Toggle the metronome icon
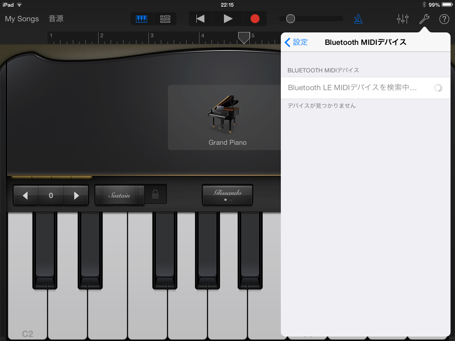The image size is (455, 341). [358, 19]
